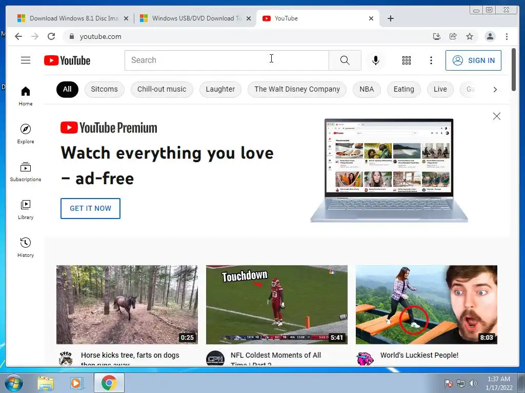
Task: View site information padlock
Action: coord(71,36)
